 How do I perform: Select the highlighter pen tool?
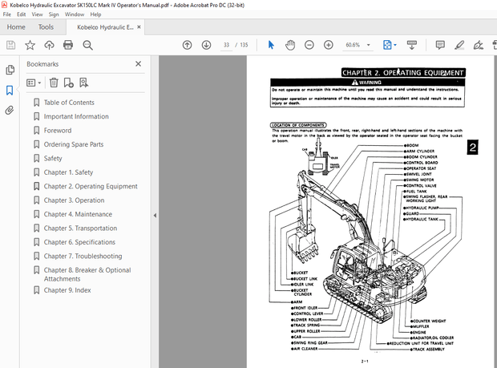(459, 45)
